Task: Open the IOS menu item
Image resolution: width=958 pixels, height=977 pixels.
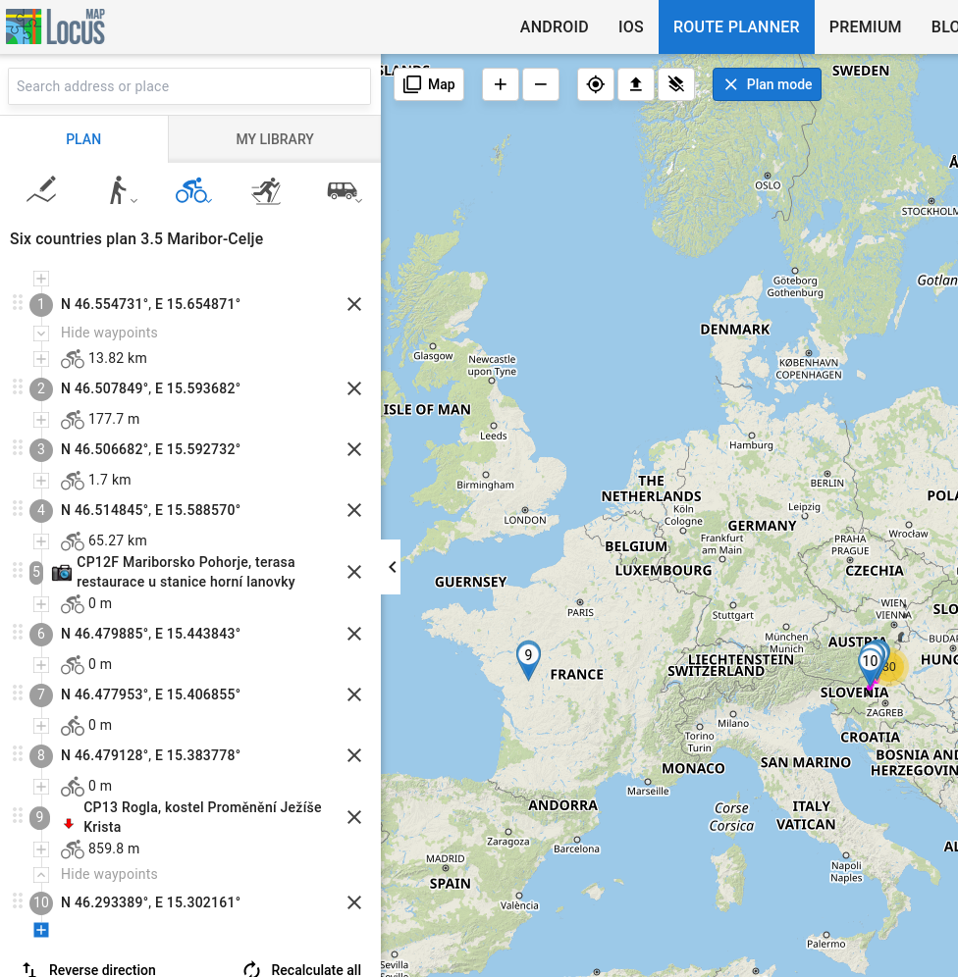Action: [x=631, y=26]
